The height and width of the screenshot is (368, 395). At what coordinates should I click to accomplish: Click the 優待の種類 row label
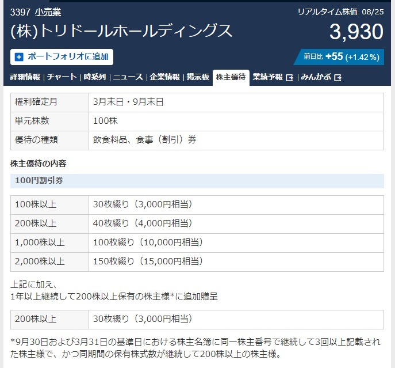49,141
